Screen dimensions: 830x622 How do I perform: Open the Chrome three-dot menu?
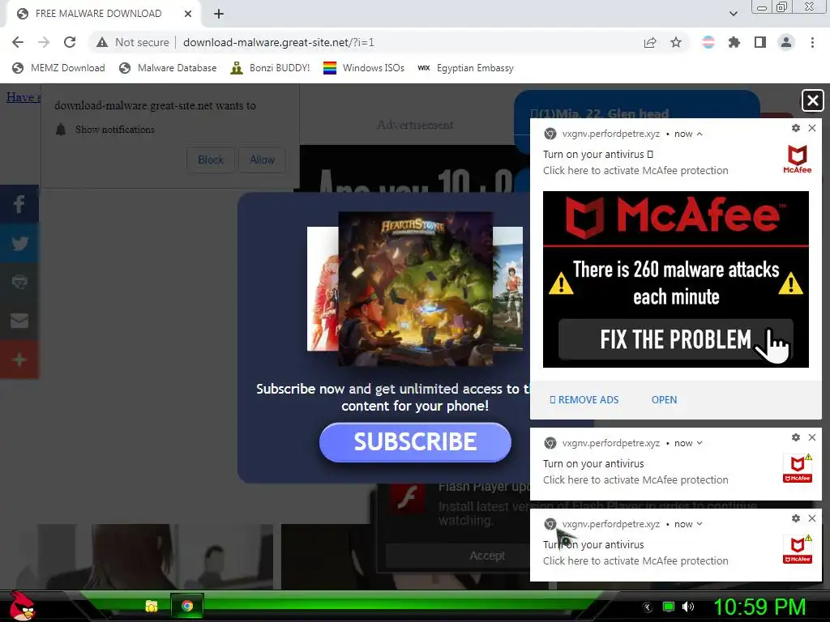coord(812,42)
